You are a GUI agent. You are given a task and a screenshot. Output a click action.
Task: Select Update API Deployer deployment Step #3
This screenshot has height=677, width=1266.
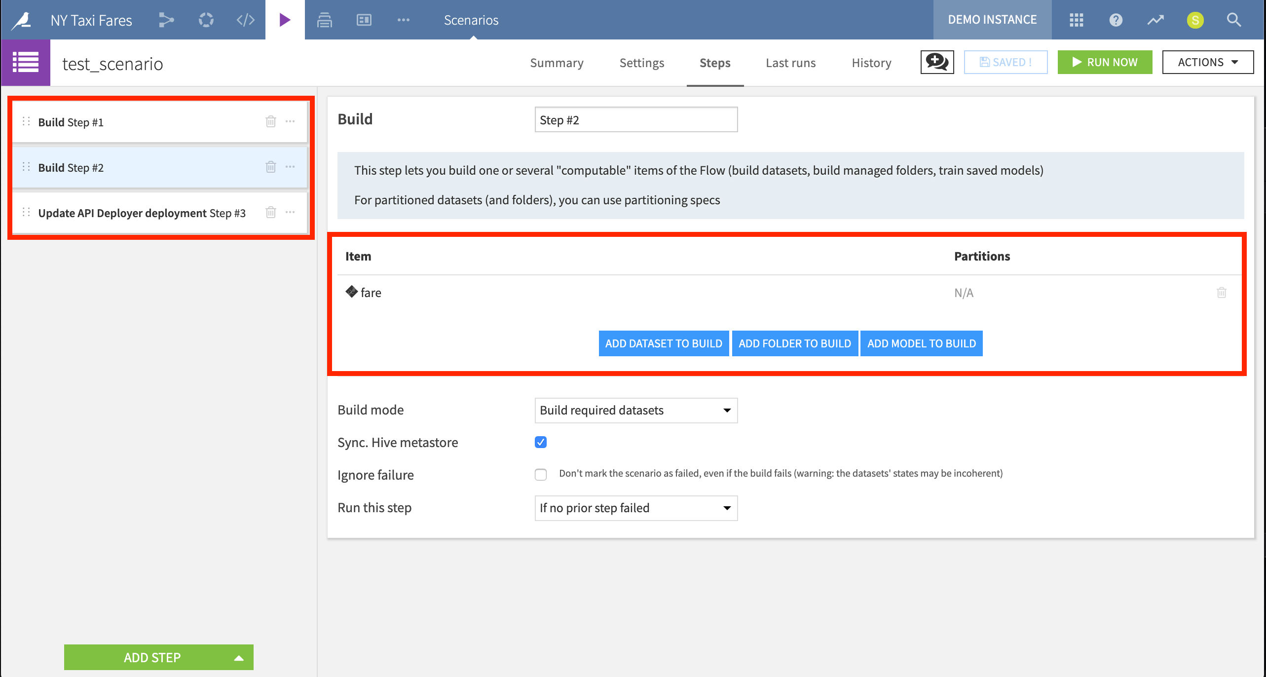point(160,213)
